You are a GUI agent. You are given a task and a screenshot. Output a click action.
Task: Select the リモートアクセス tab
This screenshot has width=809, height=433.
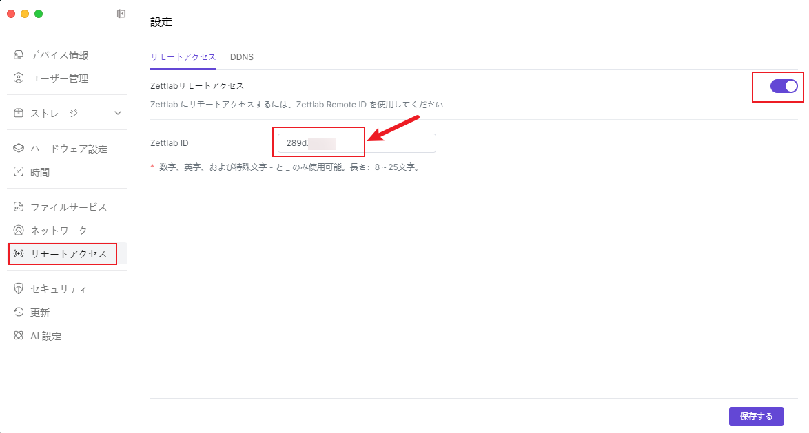tap(183, 57)
